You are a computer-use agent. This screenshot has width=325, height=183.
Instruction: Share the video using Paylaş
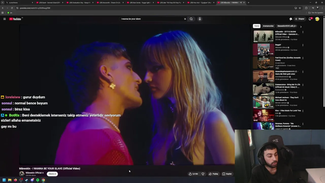[x=214, y=174]
